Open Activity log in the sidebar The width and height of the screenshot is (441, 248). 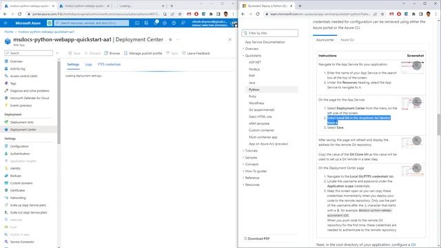point(17,69)
